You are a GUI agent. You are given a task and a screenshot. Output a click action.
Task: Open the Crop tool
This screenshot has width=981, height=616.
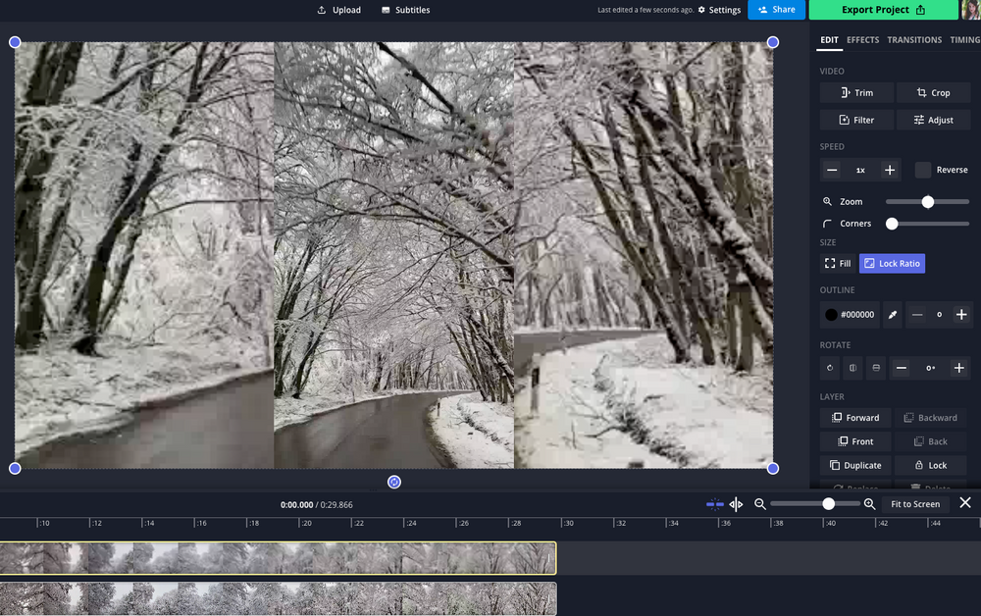pos(933,92)
